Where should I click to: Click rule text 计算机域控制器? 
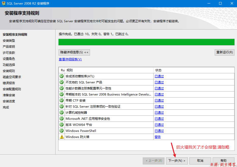pyautogui.click(x=76, y=113)
